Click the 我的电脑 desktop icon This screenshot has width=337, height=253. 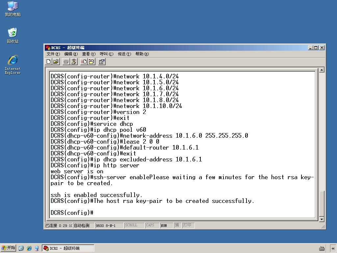13,9
